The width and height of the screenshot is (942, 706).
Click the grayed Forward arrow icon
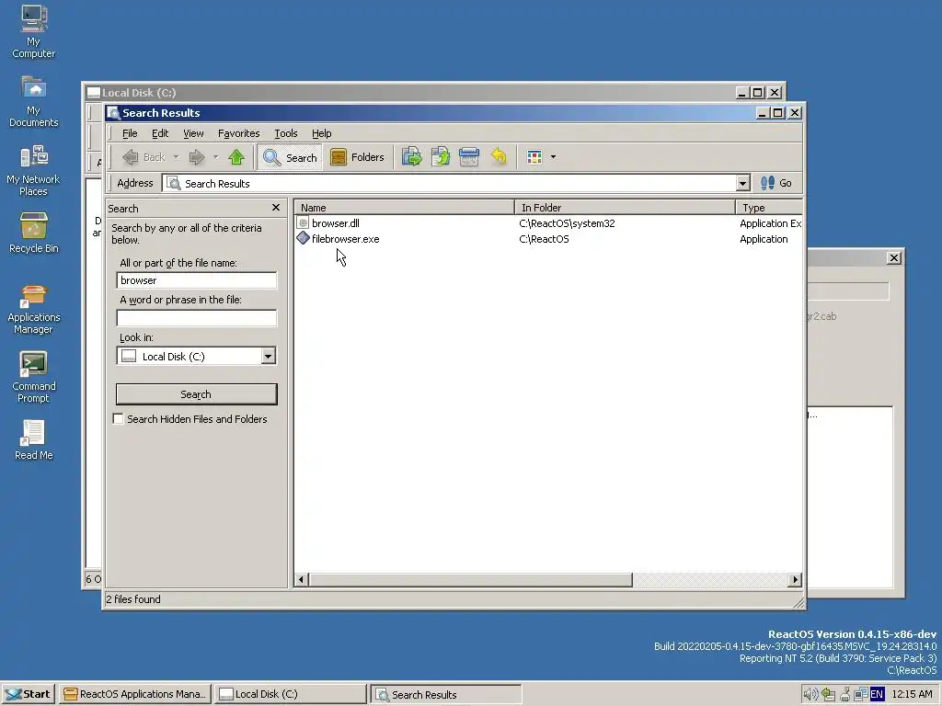[197, 157]
